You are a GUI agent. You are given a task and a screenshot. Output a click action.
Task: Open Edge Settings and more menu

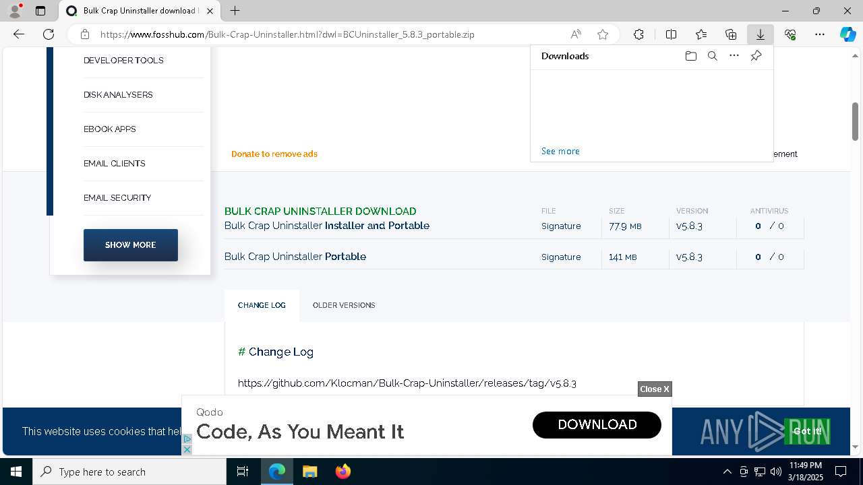click(x=820, y=34)
